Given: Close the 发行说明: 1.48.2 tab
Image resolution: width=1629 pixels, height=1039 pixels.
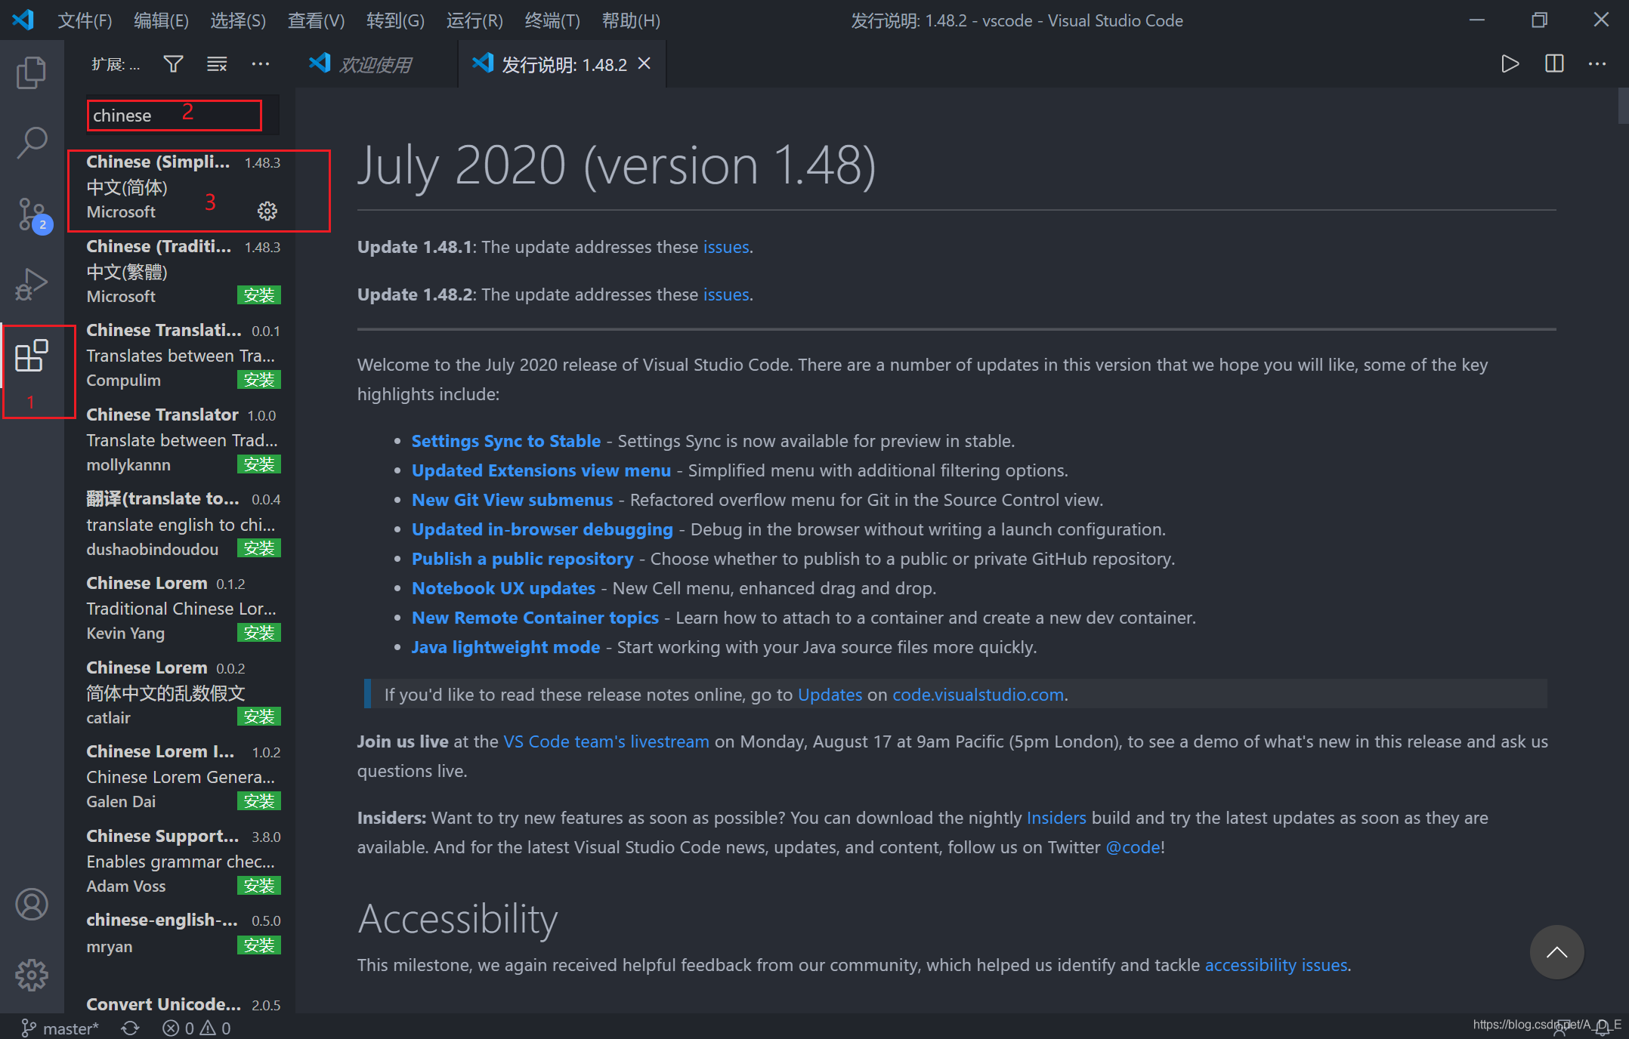Looking at the screenshot, I should click(x=644, y=64).
